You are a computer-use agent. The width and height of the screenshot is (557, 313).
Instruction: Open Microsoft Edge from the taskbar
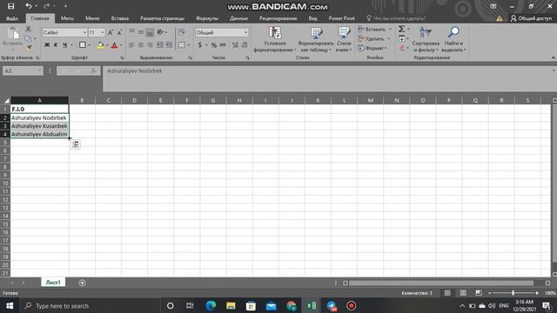click(x=211, y=306)
